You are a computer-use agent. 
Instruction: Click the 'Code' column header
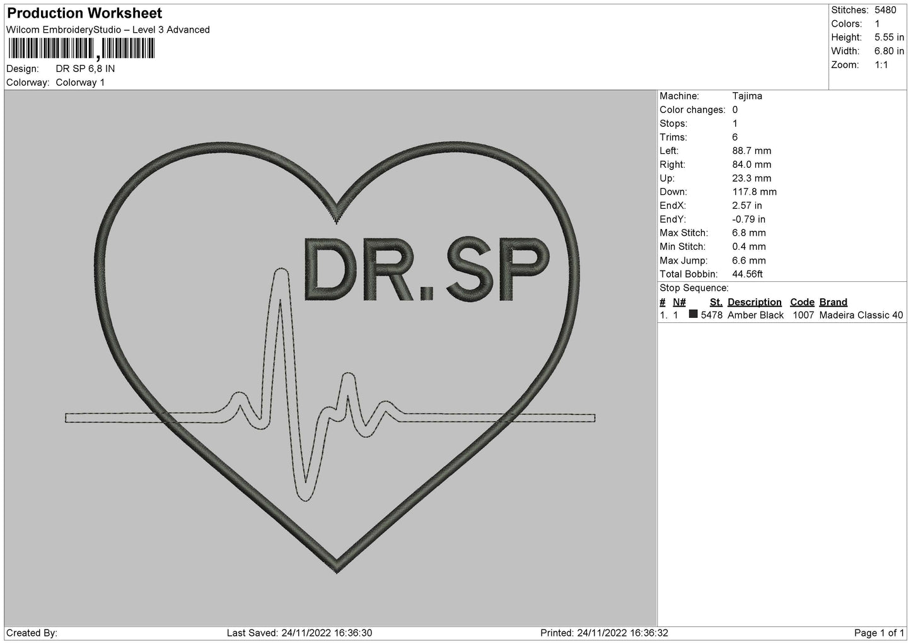click(802, 302)
